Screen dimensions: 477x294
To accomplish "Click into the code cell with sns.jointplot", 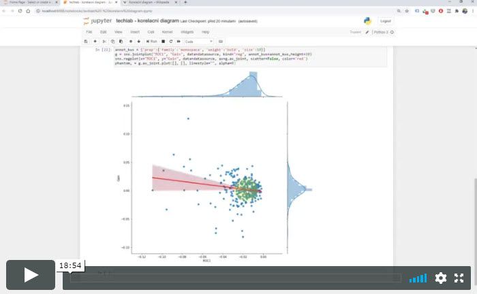I will pos(250,56).
